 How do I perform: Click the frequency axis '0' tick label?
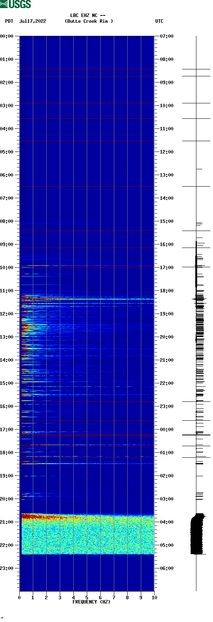[19, 598]
